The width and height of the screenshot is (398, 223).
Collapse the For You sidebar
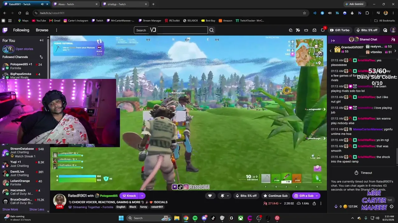point(41,40)
